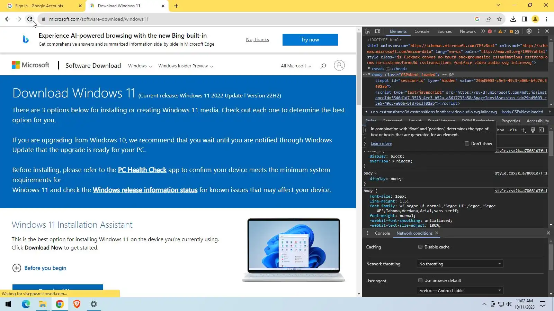This screenshot has height=311, width=554.
Task: Open the Chrome tab search chevron
Action: tap(498, 5)
